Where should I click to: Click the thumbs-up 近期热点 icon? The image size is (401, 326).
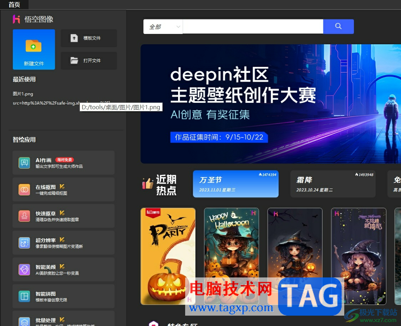[x=148, y=184]
